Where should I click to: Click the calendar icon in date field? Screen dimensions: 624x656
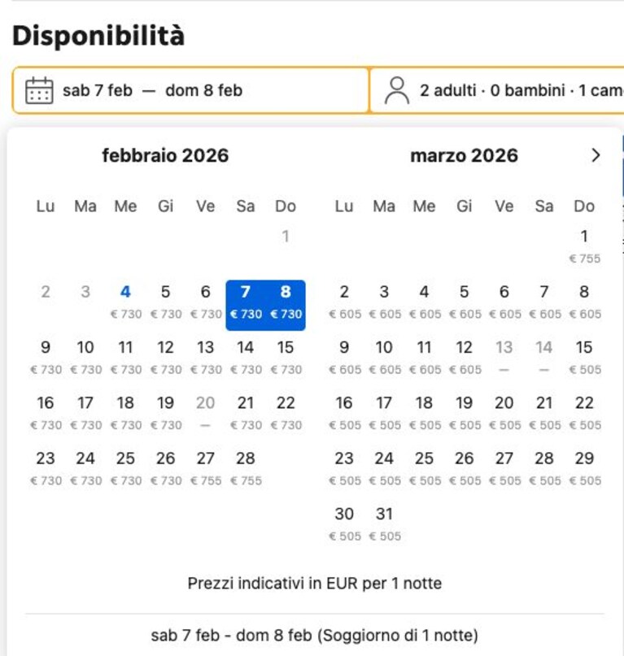pos(39,90)
